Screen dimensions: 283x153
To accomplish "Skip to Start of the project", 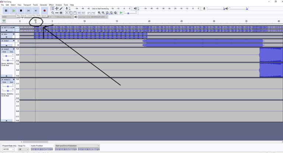I will pos(28,11).
